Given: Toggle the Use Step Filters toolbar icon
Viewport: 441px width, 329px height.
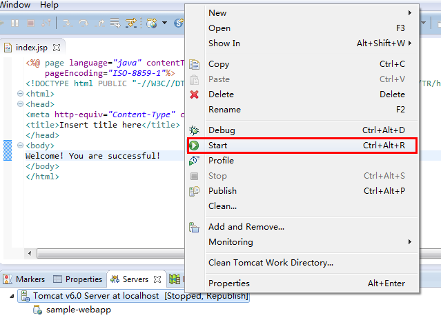Looking at the screenshot, I should [131, 23].
